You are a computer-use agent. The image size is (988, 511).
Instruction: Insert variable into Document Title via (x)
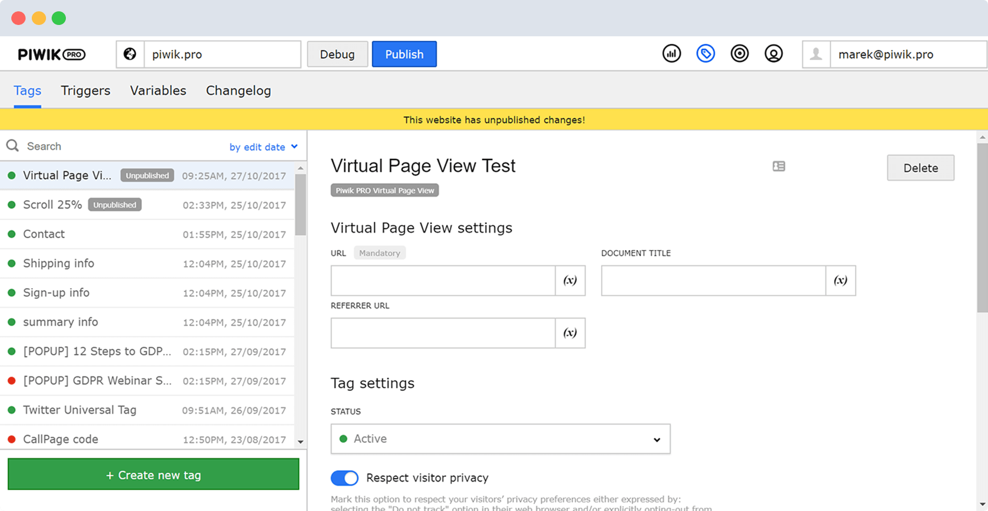coord(840,280)
